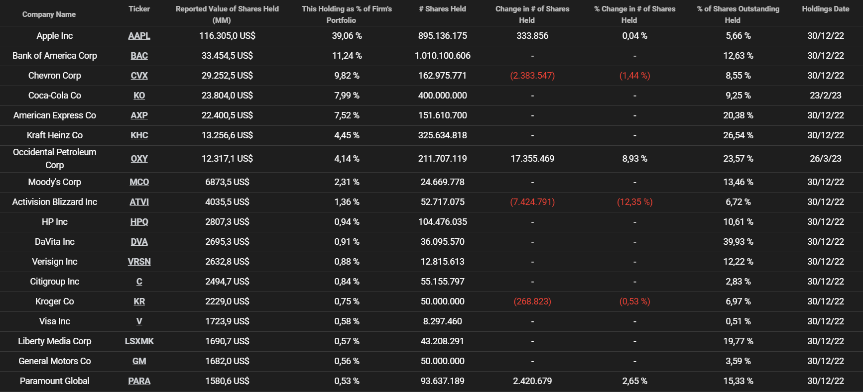Click Apple's reported value 116.305,0 US$
This screenshot has width=863, height=392.
point(227,36)
